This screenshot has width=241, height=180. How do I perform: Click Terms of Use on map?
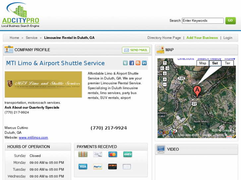(224, 135)
